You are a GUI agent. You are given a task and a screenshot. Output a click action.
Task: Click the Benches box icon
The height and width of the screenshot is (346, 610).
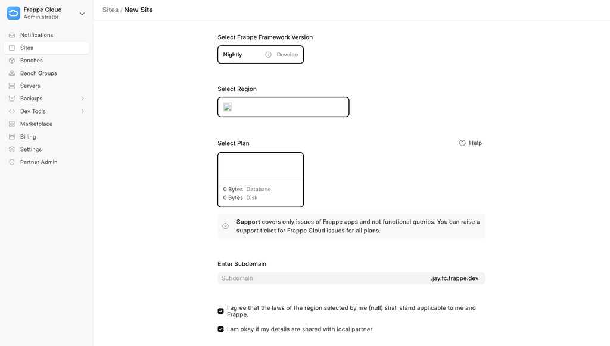click(x=12, y=61)
